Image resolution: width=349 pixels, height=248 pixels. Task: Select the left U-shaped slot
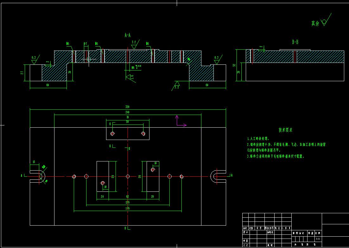[x=38, y=177]
